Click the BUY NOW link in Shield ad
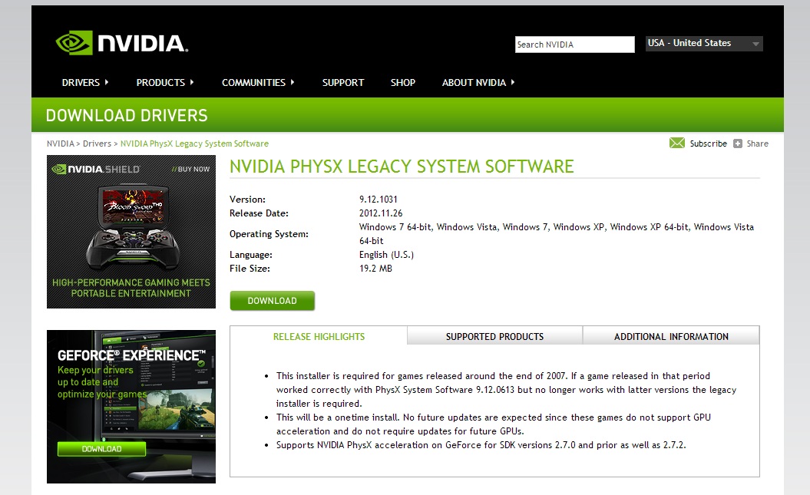This screenshot has height=495, width=810. click(x=190, y=169)
